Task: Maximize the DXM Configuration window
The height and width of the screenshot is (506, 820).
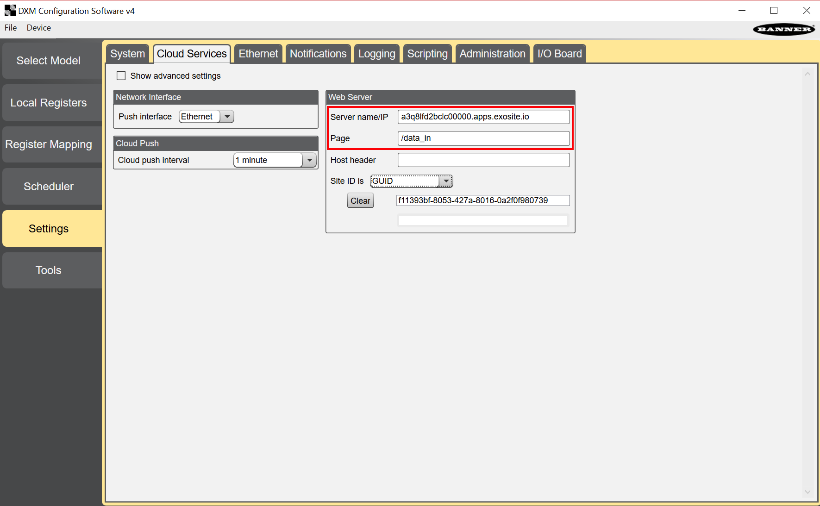Action: 774,11
